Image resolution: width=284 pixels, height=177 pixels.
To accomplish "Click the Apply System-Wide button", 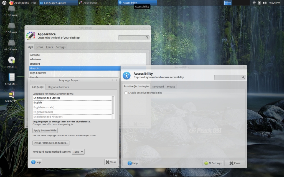I will pyautogui.click(x=45, y=131).
